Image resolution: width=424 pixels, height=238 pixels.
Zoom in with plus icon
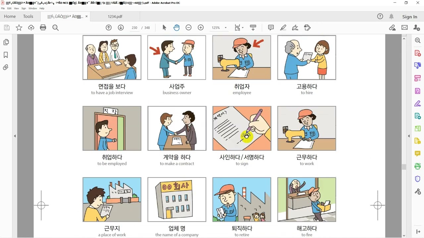pyautogui.click(x=201, y=28)
